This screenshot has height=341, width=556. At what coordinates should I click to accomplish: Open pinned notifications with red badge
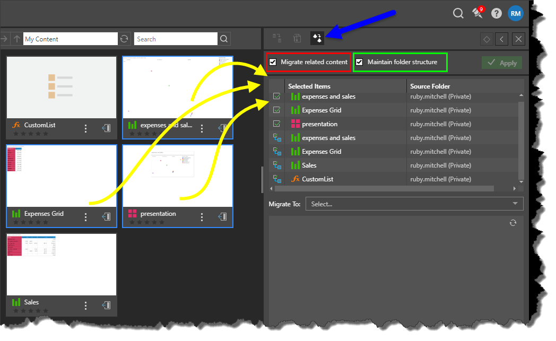(478, 13)
